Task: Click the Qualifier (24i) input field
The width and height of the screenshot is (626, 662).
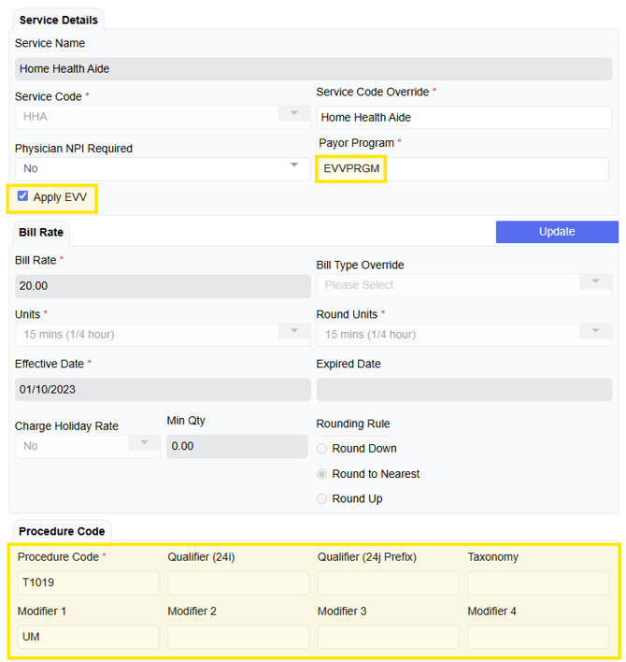Action: [x=238, y=583]
